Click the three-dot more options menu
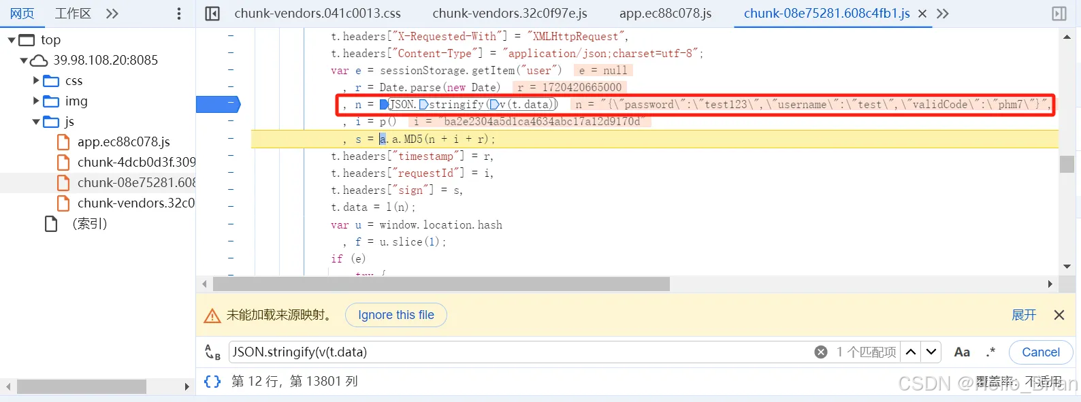The image size is (1081, 402). click(179, 14)
